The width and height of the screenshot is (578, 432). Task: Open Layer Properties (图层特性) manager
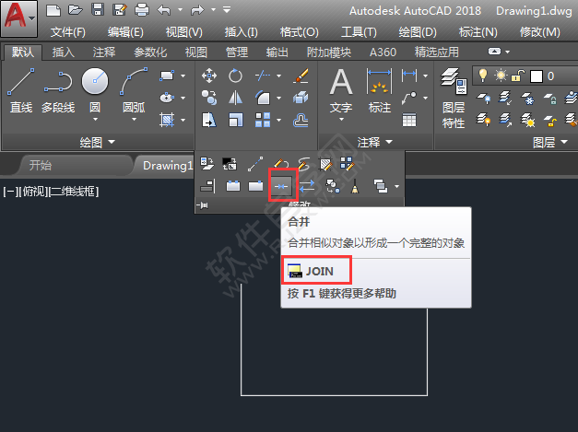pos(454,98)
